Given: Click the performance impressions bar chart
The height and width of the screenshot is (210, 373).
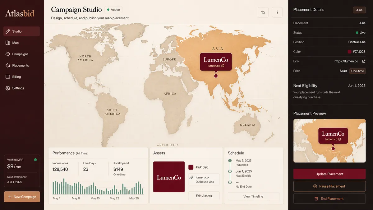Looking at the screenshot, I should point(98,187).
